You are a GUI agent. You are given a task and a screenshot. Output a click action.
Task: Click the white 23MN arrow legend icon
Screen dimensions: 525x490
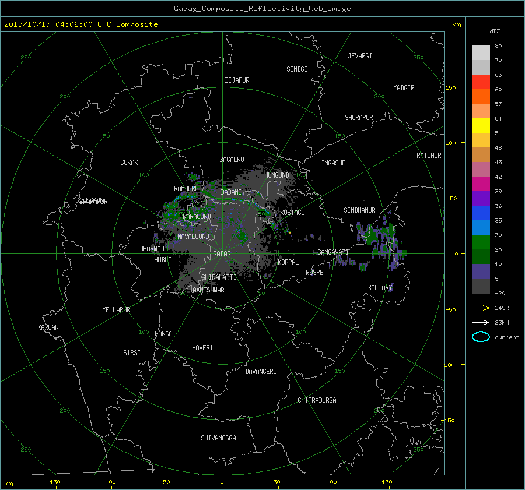click(481, 322)
